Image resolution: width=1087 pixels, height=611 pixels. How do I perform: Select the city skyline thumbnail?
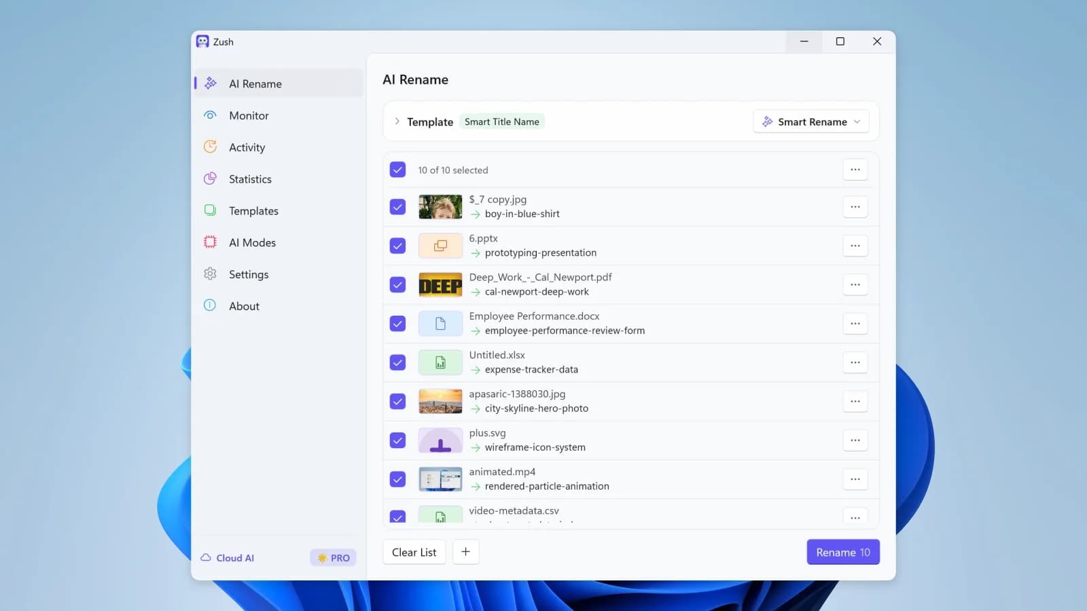point(440,401)
